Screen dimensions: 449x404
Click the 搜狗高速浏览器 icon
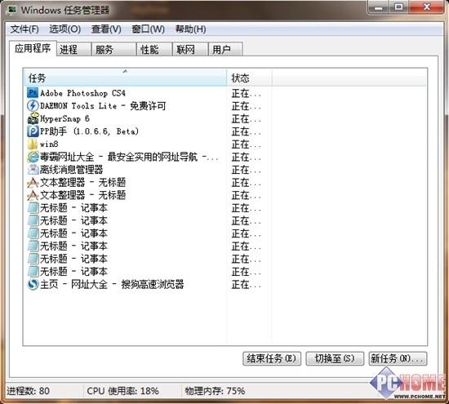[x=33, y=284]
